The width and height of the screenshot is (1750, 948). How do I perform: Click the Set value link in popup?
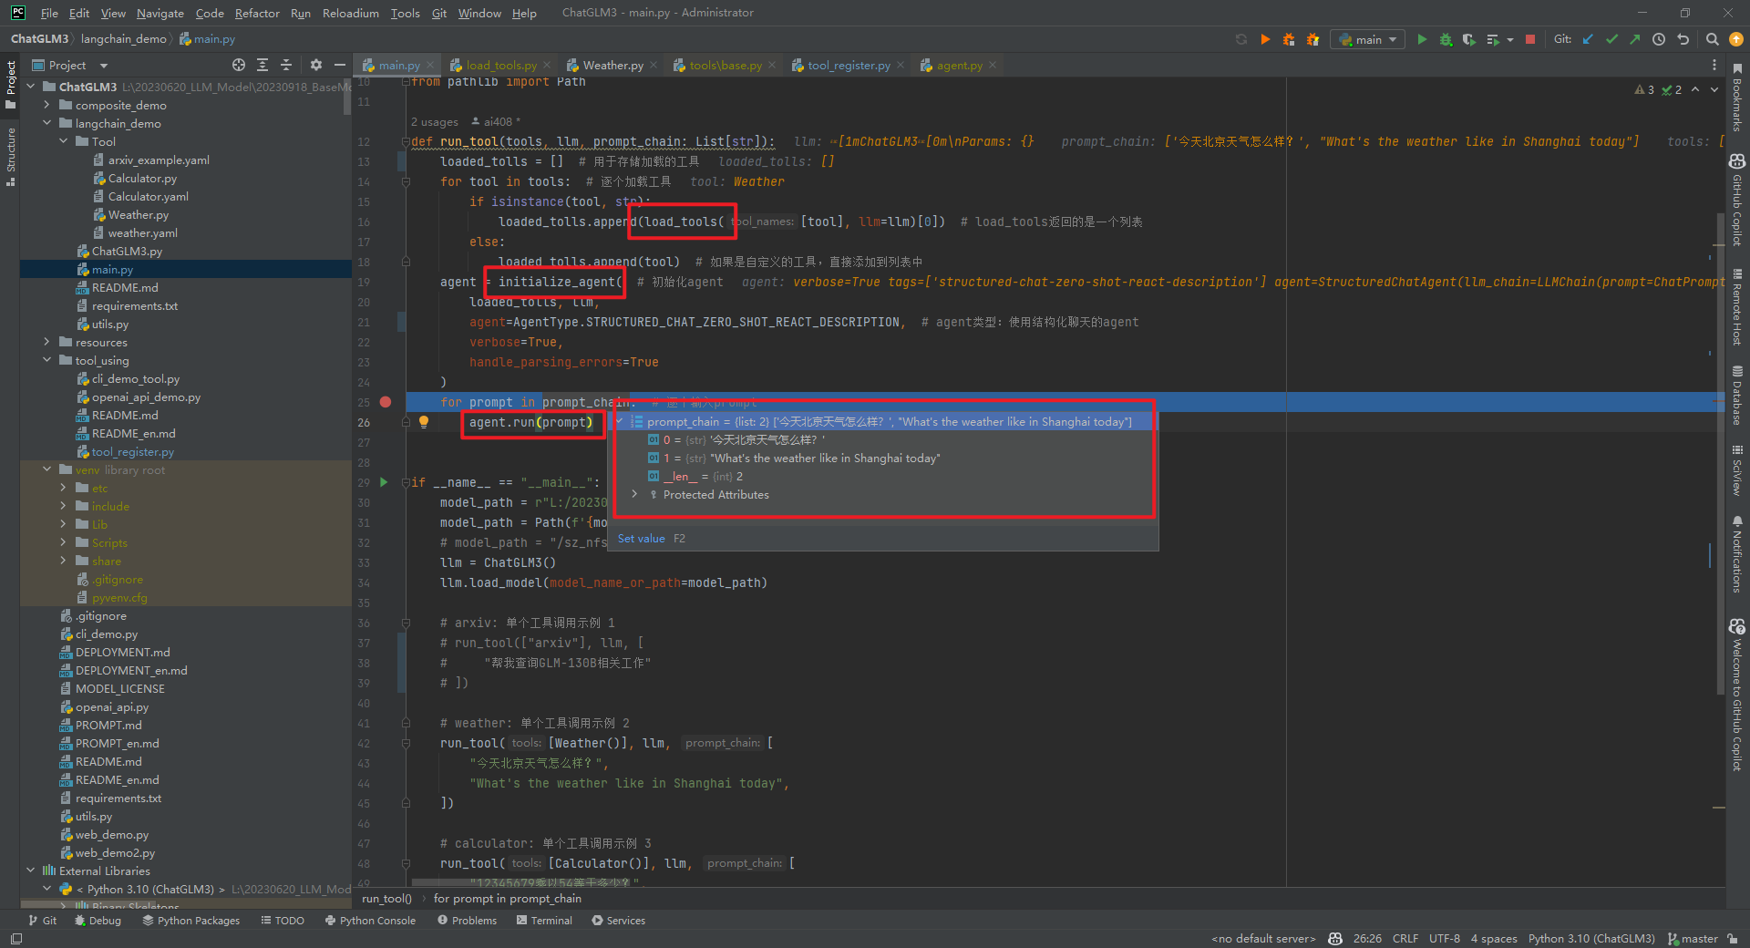[641, 539]
